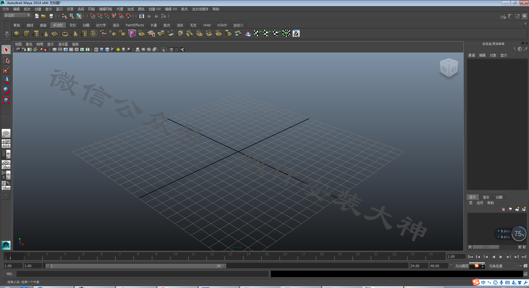This screenshot has width=529, height=288.
Task: Click the purple lattice cube shelf icon
Action: pos(132,34)
